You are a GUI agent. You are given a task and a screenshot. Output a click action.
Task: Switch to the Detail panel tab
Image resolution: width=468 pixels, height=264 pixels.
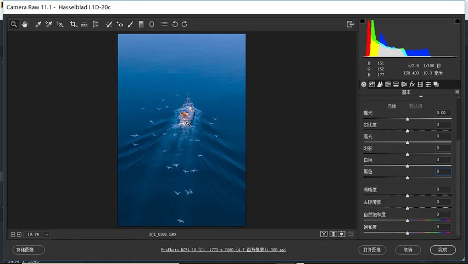coord(380,84)
